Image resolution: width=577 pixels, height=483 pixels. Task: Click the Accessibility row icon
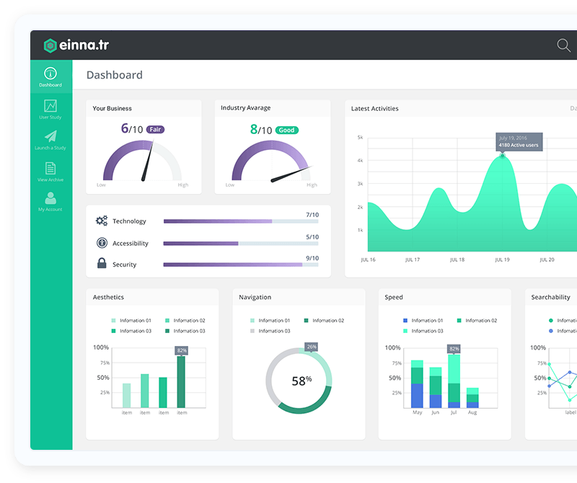point(102,243)
